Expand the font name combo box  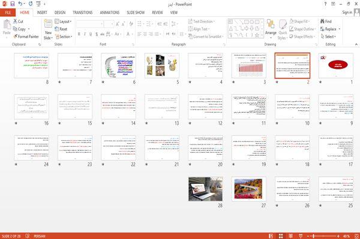click(101, 24)
